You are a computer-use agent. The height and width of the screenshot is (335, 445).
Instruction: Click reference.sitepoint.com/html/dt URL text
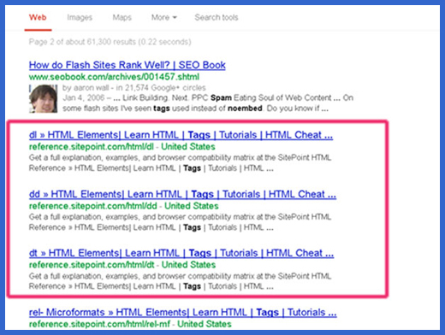(x=92, y=265)
